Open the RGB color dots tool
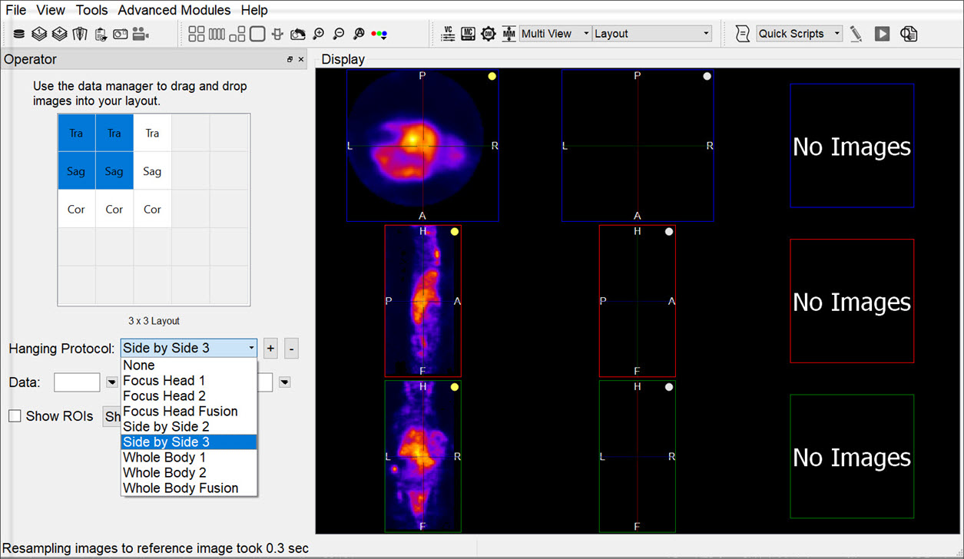The width and height of the screenshot is (964, 559). click(379, 34)
